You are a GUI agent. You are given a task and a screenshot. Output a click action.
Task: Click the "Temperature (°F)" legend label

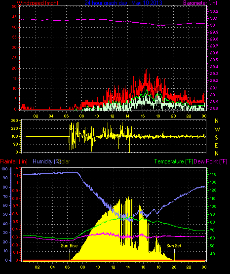pos(174,161)
